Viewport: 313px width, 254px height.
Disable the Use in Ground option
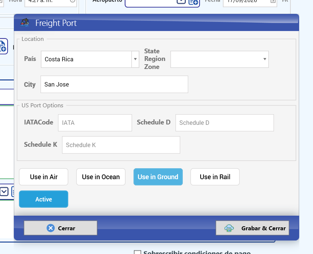(x=158, y=177)
